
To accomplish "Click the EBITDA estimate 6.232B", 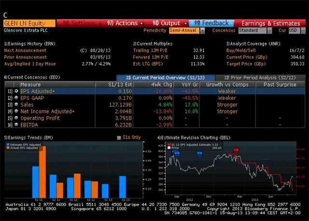I will click(124, 124).
